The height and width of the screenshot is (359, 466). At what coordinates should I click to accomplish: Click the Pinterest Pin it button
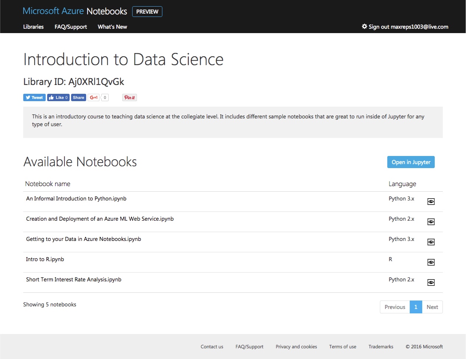pos(130,97)
